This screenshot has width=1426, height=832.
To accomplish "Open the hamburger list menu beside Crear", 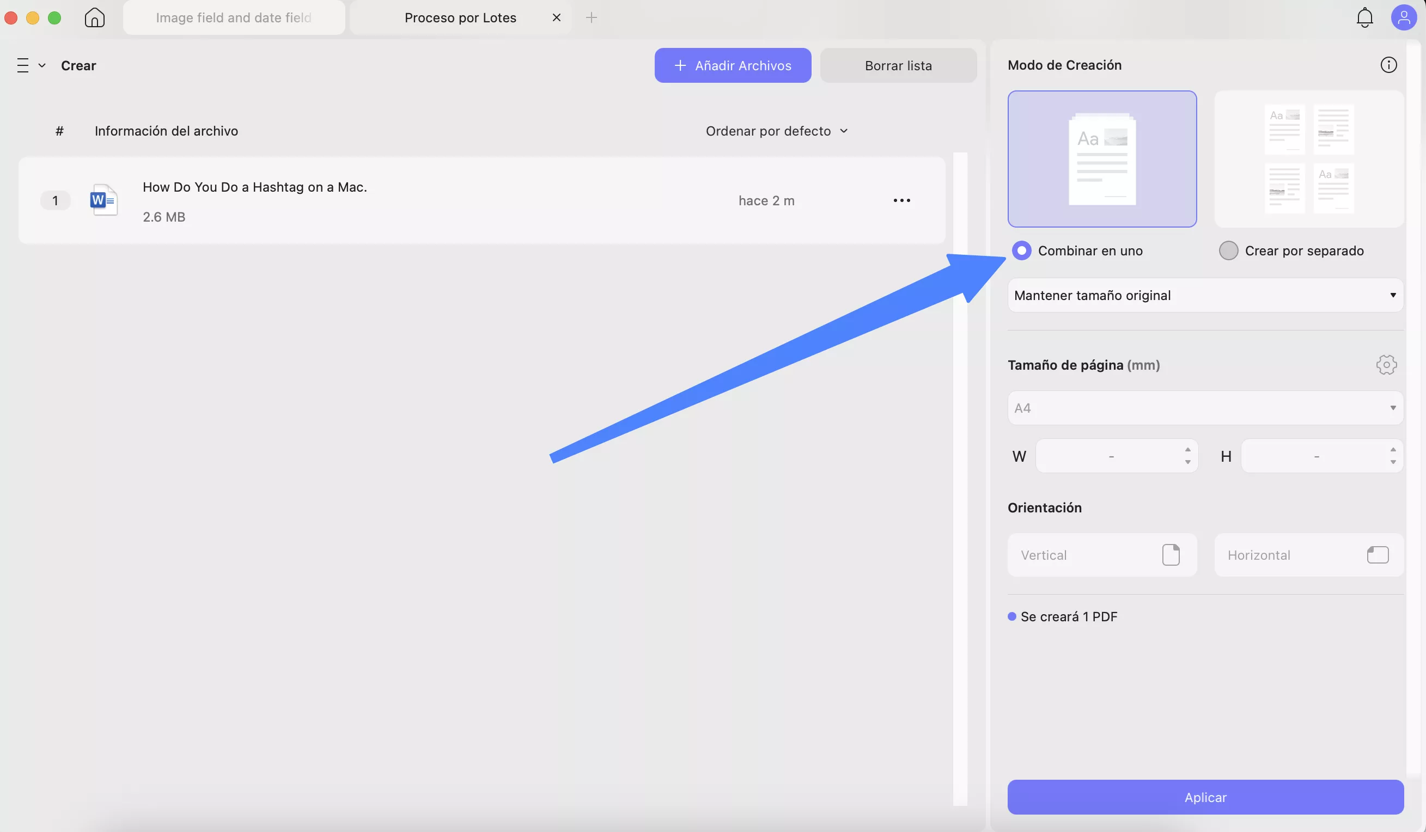I will tap(23, 65).
